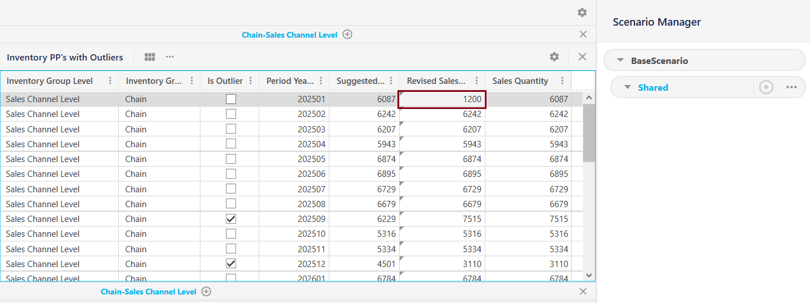Select Suggested cell showing 6874
This screenshot has width=812, height=303.
click(x=364, y=159)
